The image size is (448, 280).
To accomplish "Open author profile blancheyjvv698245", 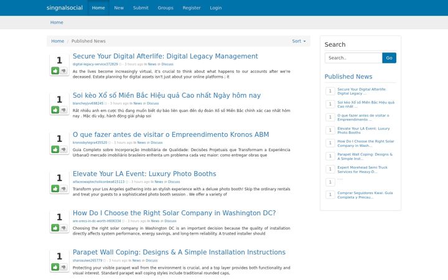I will pyautogui.click(x=88, y=103).
